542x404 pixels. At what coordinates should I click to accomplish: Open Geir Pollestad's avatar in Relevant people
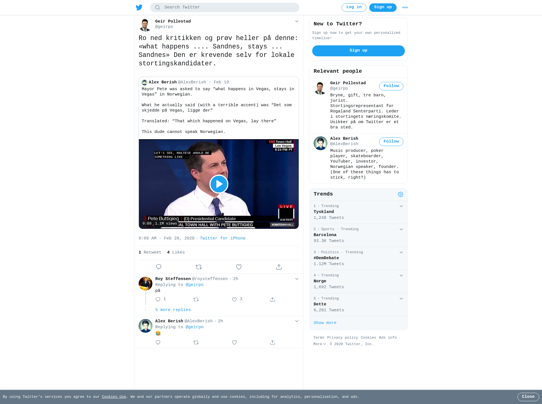click(x=320, y=88)
